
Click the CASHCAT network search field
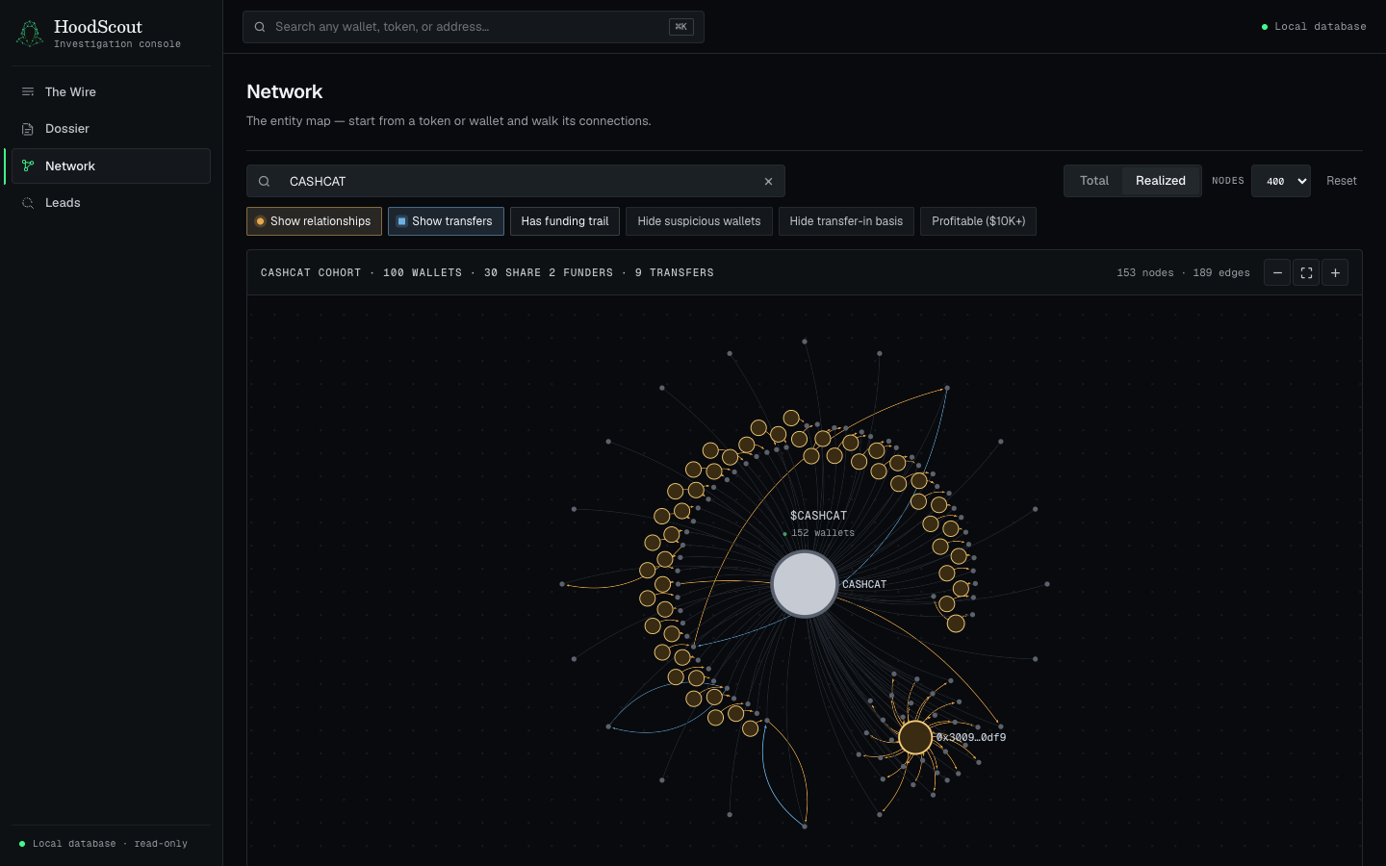coord(516,181)
